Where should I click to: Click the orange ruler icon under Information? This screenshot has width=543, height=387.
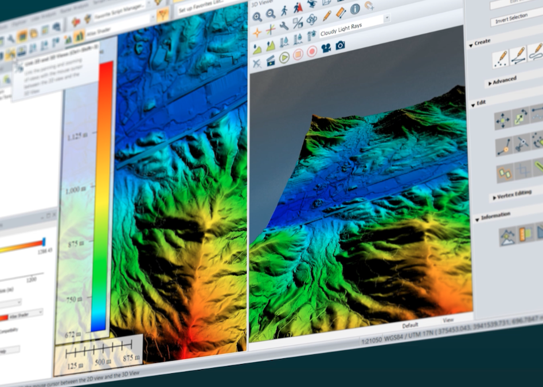(x=525, y=233)
